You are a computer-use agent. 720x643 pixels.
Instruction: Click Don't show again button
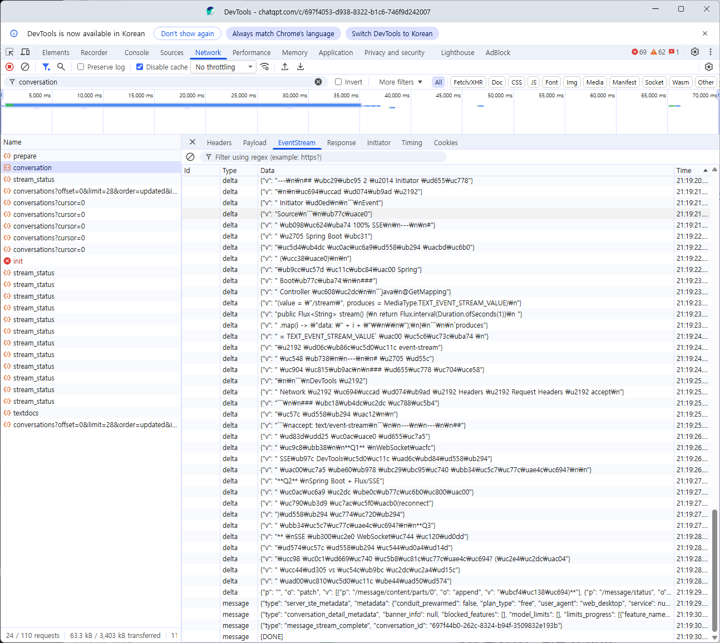click(x=188, y=33)
